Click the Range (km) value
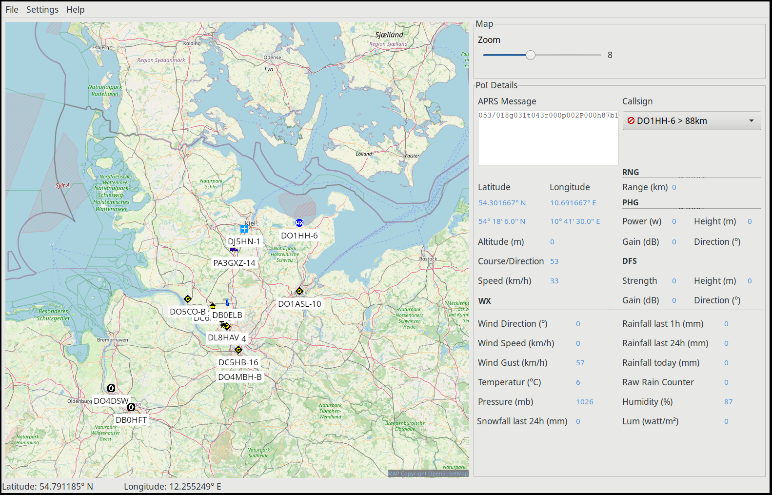772x495 pixels. click(674, 187)
